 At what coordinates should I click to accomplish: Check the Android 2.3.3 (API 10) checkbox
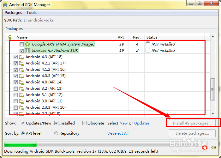pos(15,108)
